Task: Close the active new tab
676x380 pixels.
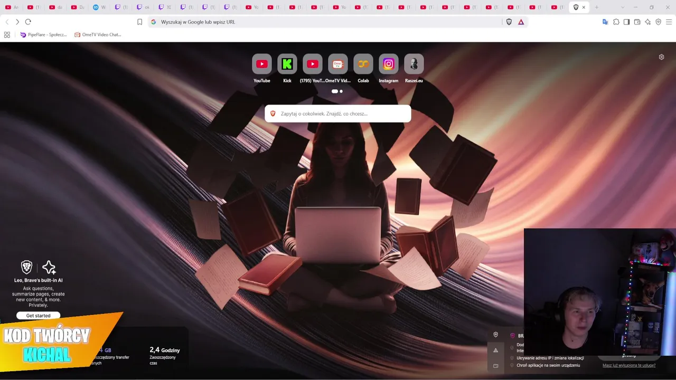Action: click(584, 7)
